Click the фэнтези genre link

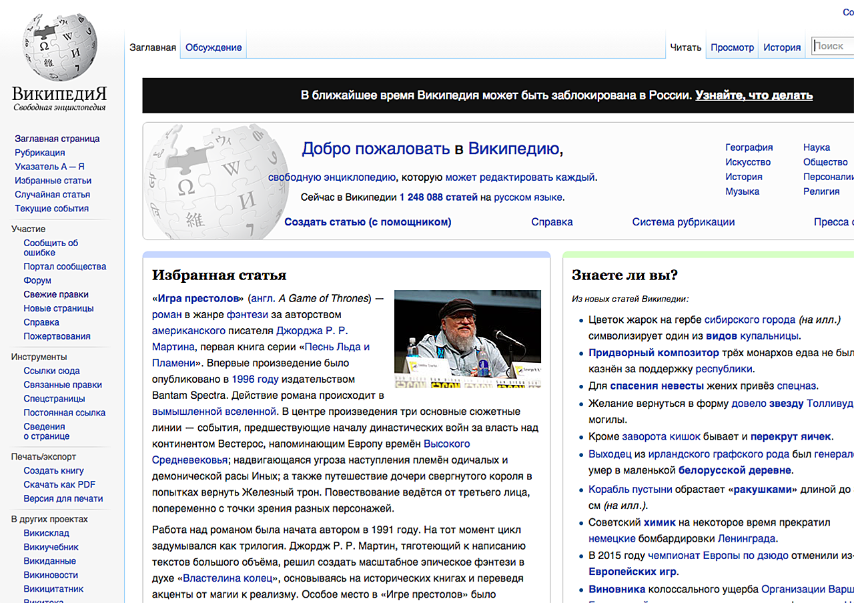tap(247, 314)
